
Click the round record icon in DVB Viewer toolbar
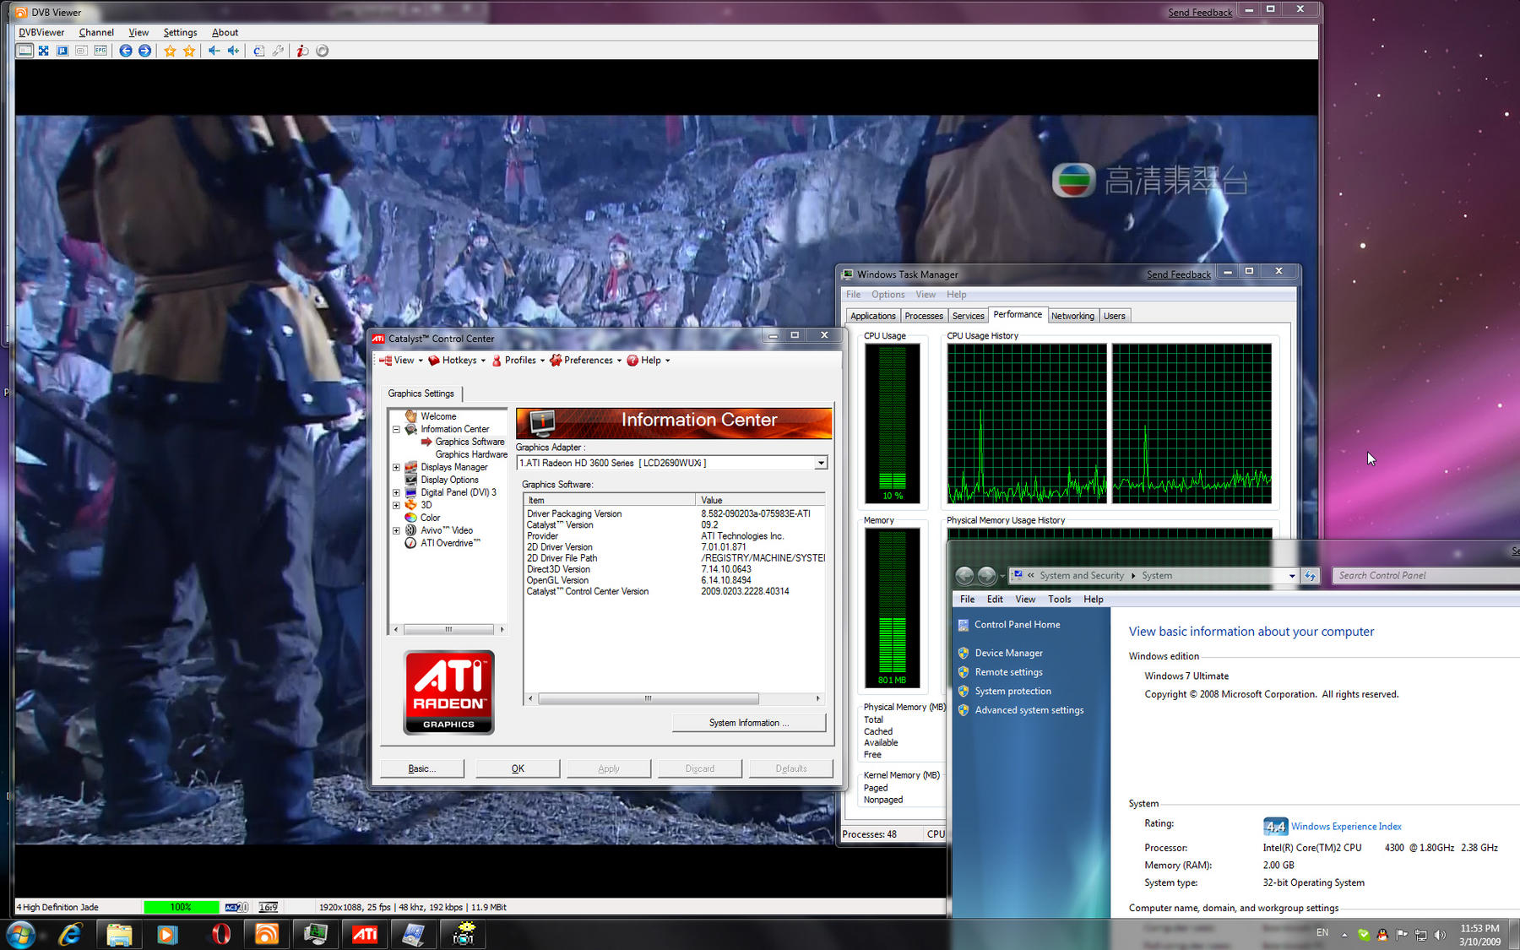pos(322,51)
